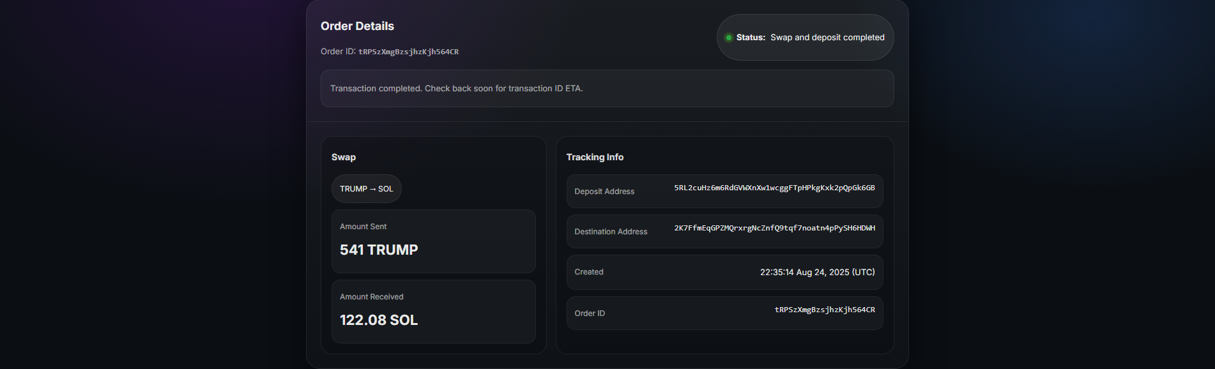
Task: Select the created timestamp 22:35:14 Aug 24, 2025
Action: 818,272
